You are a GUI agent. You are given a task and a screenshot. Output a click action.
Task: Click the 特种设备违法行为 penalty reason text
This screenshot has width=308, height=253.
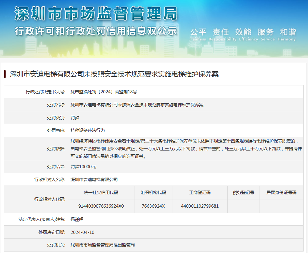coord(88,130)
